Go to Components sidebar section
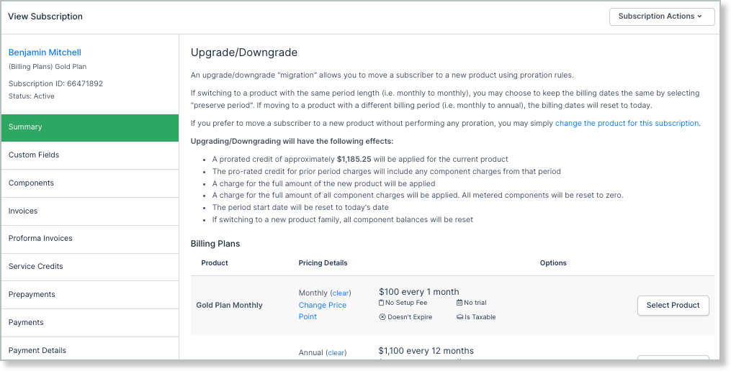 tap(90, 183)
